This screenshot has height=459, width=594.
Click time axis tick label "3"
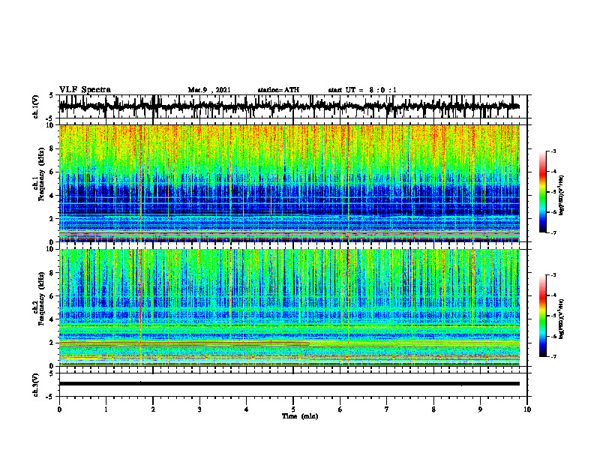point(199,409)
